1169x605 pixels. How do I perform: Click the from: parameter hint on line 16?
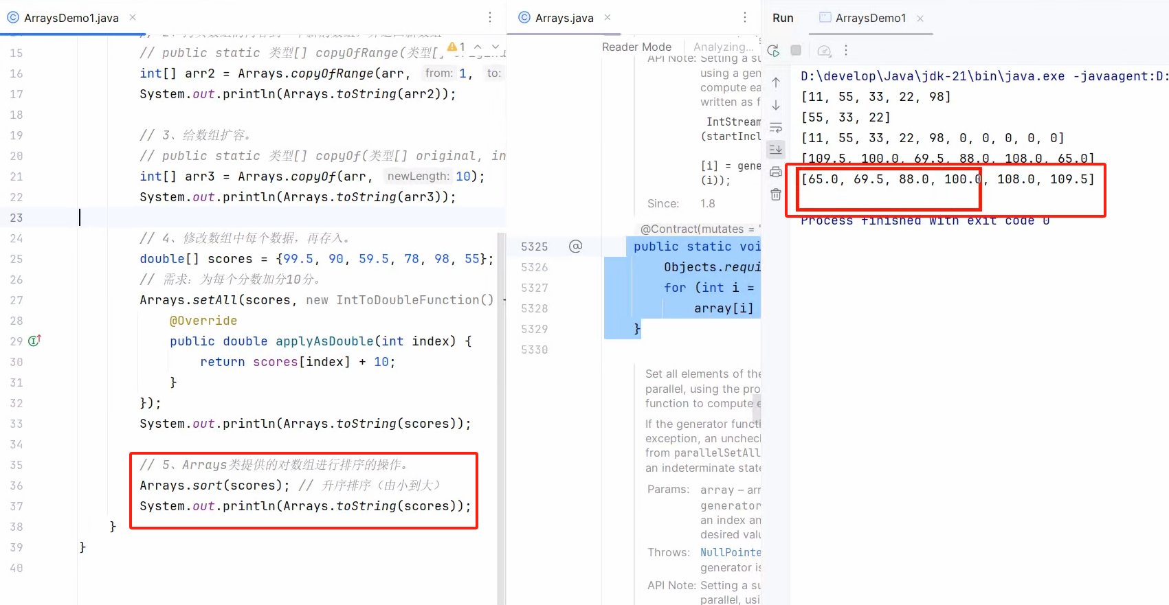pyautogui.click(x=439, y=73)
